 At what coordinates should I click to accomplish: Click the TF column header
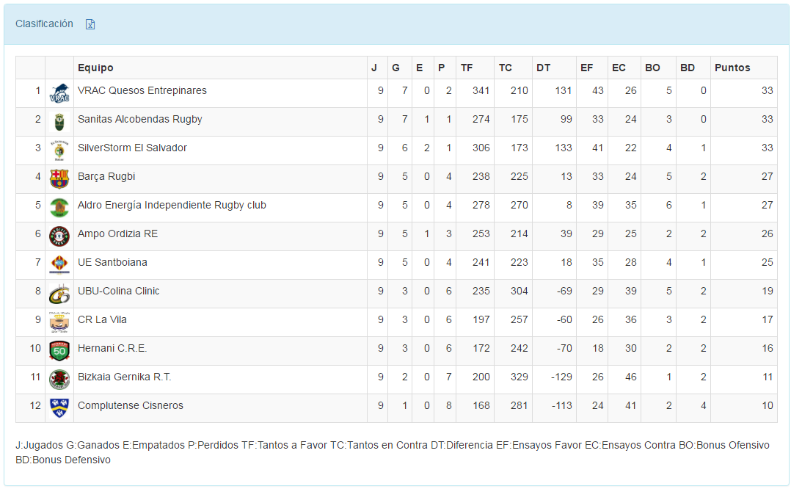[x=467, y=68]
